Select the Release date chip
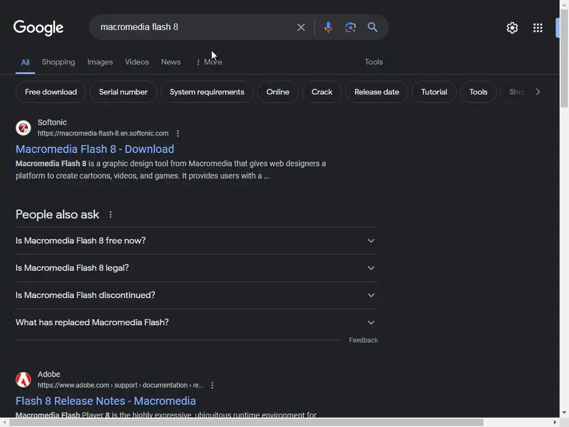Screen dimensions: 569x427 [x=377, y=92]
